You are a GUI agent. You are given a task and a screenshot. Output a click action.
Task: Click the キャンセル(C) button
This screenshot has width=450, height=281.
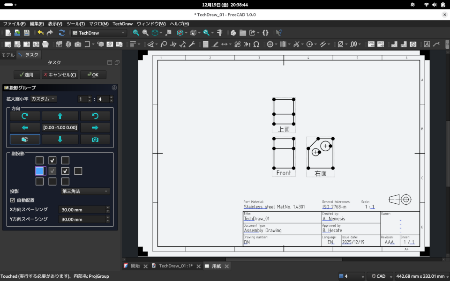tap(59, 75)
